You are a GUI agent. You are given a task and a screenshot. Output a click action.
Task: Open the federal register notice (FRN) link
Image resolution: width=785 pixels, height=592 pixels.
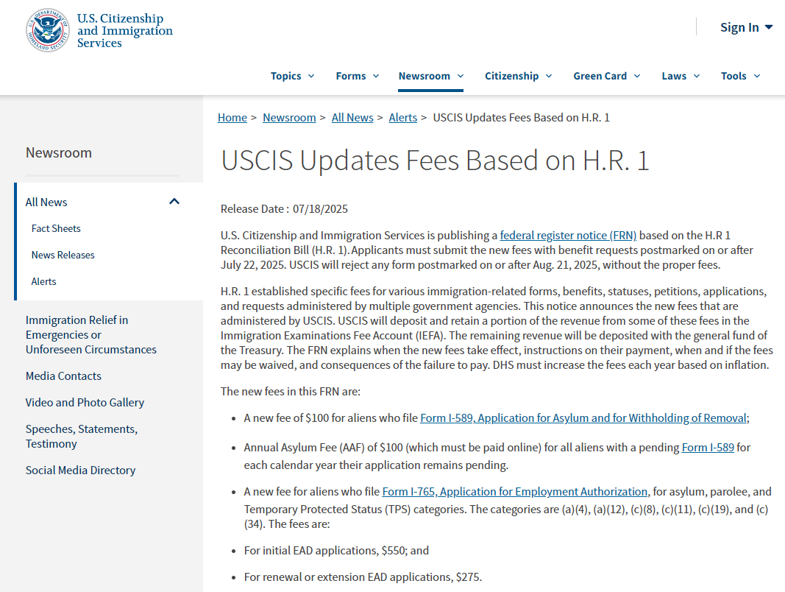pos(568,236)
